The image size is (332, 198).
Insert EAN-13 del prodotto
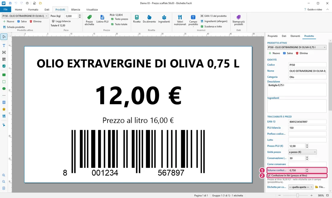[x=213, y=16]
